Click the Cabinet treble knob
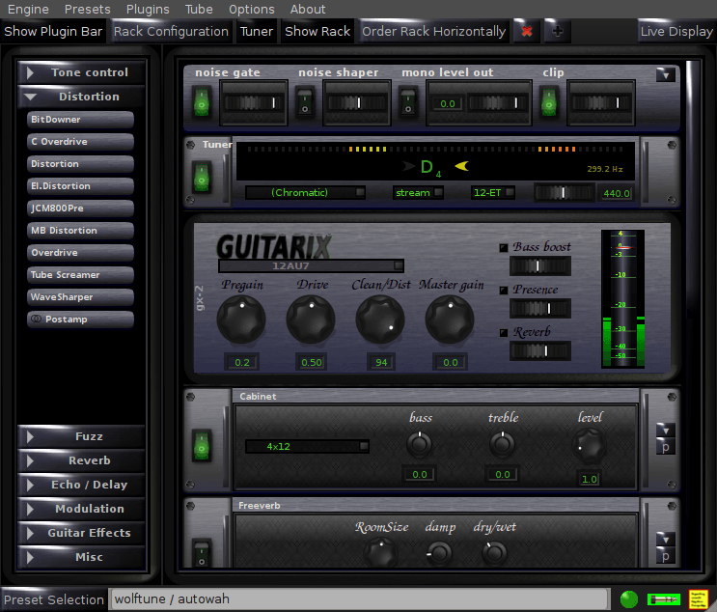The height and width of the screenshot is (612, 717). pos(502,445)
